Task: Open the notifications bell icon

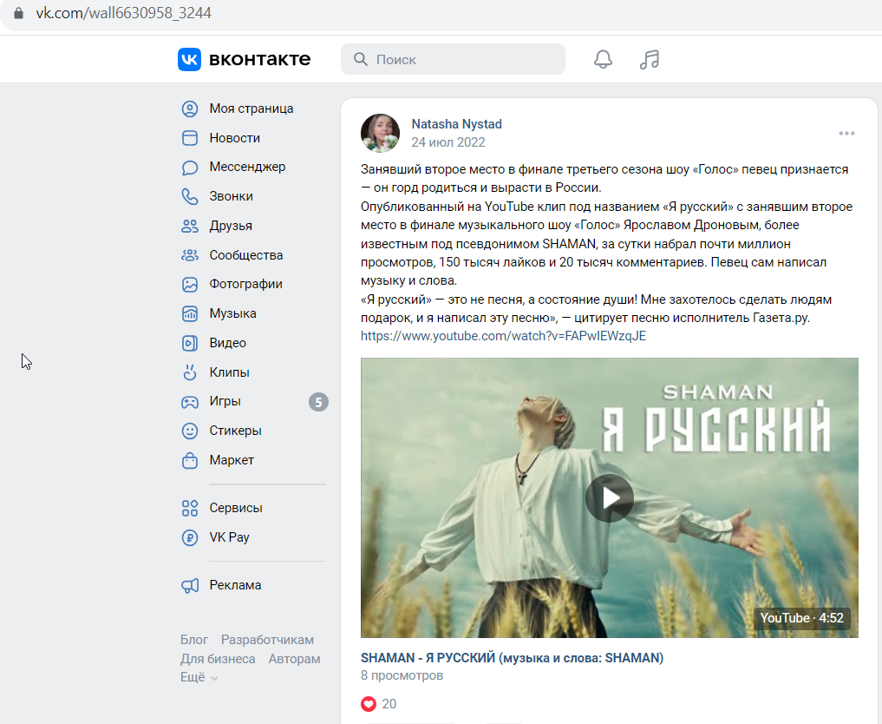Action: 603,59
